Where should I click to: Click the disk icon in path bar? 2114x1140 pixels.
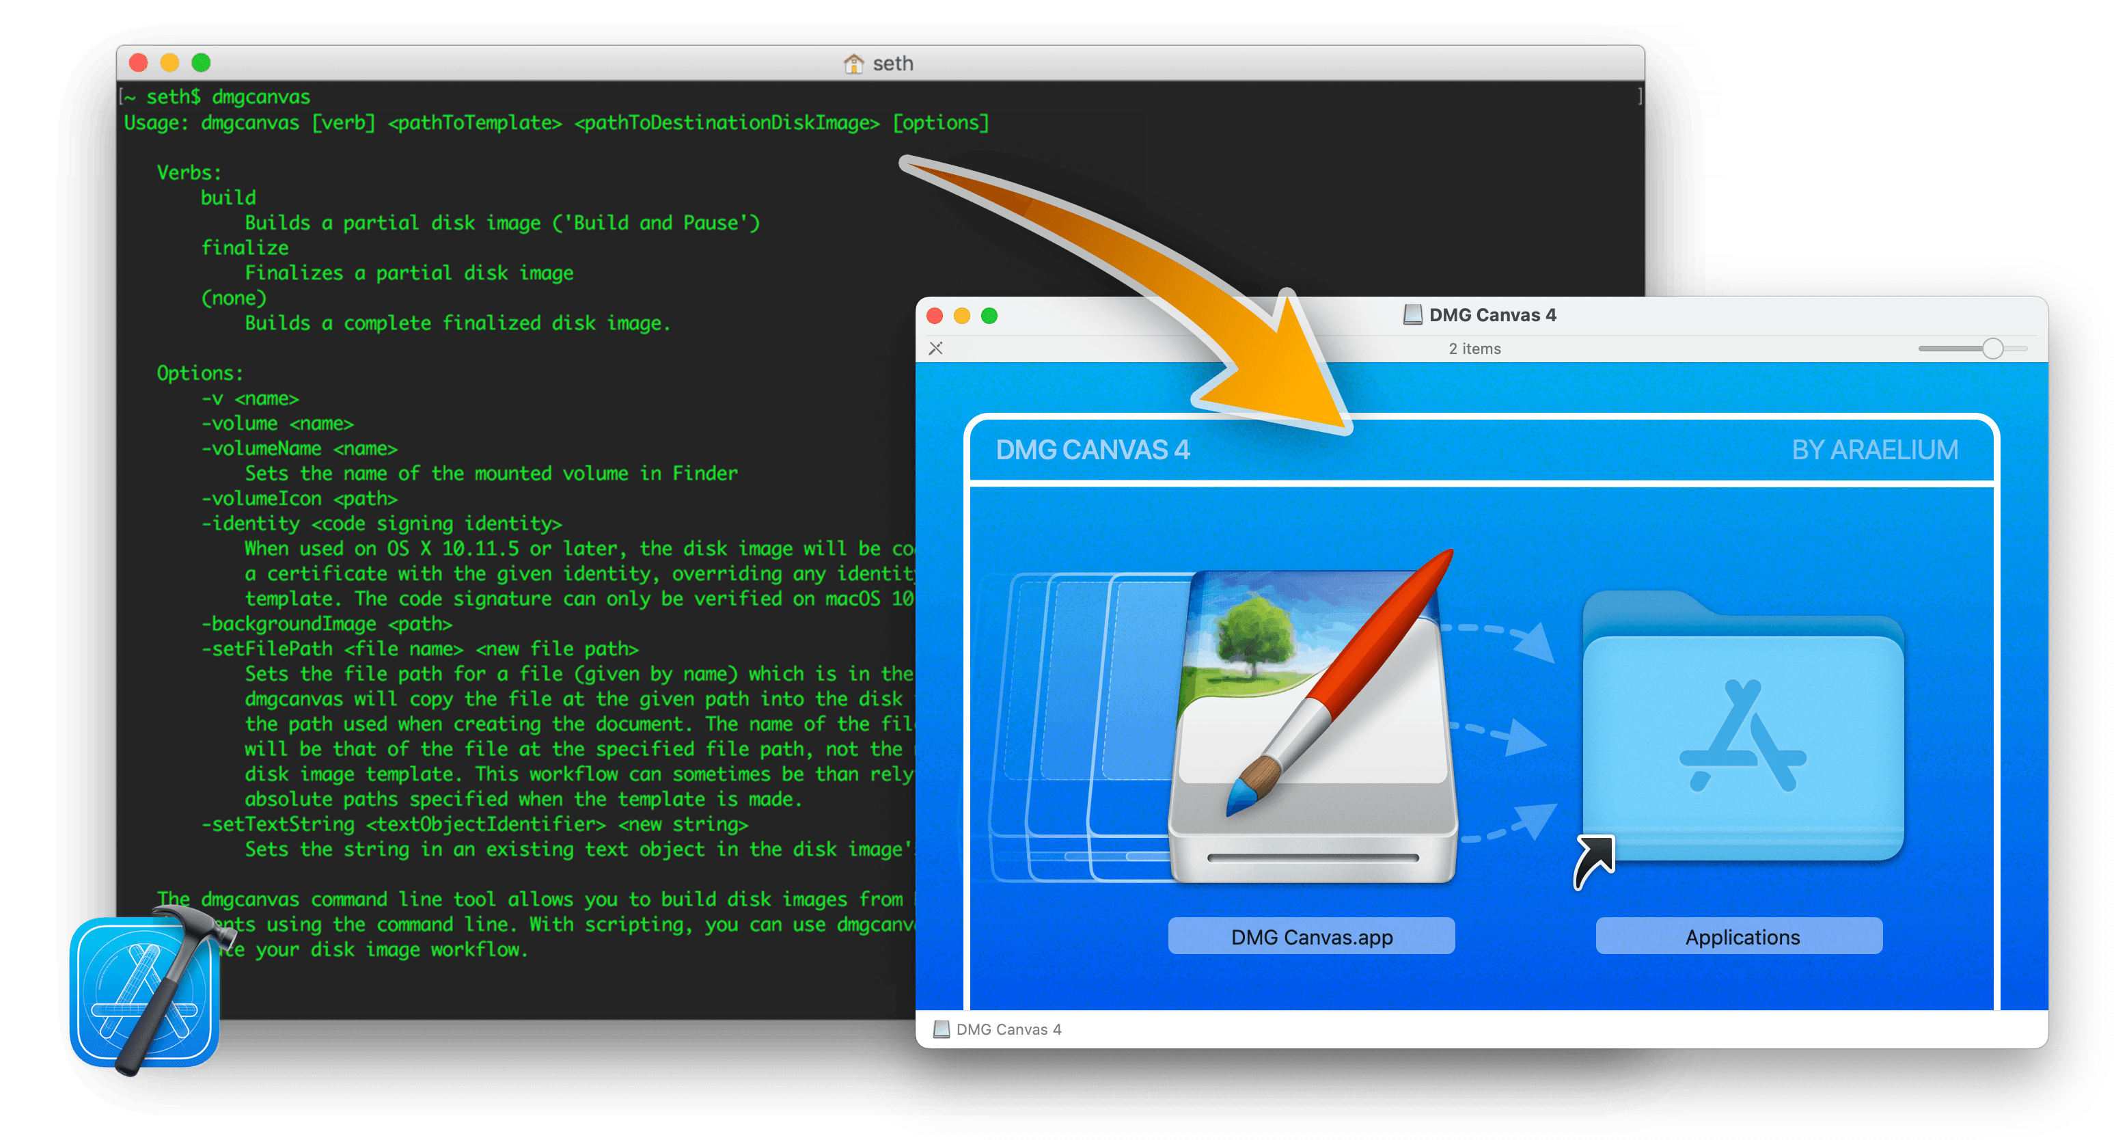[x=942, y=1029]
